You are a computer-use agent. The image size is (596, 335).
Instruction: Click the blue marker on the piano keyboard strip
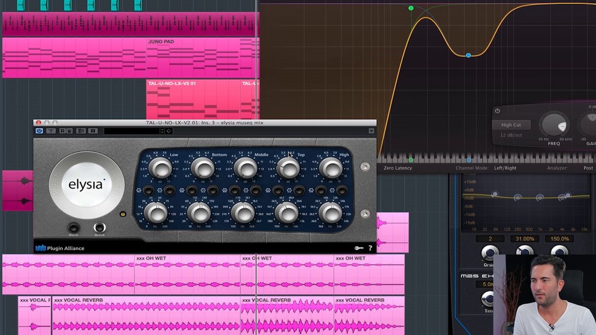point(469,160)
